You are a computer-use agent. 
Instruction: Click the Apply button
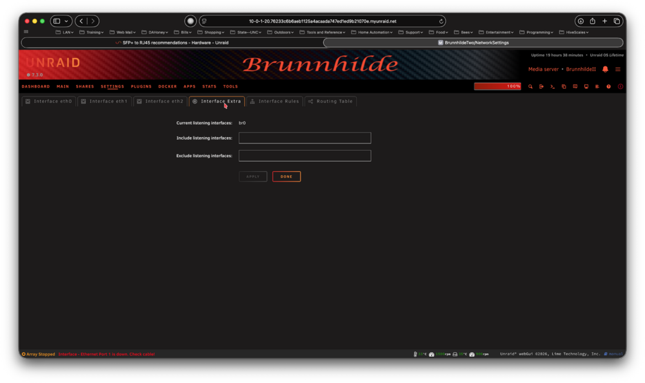point(253,176)
